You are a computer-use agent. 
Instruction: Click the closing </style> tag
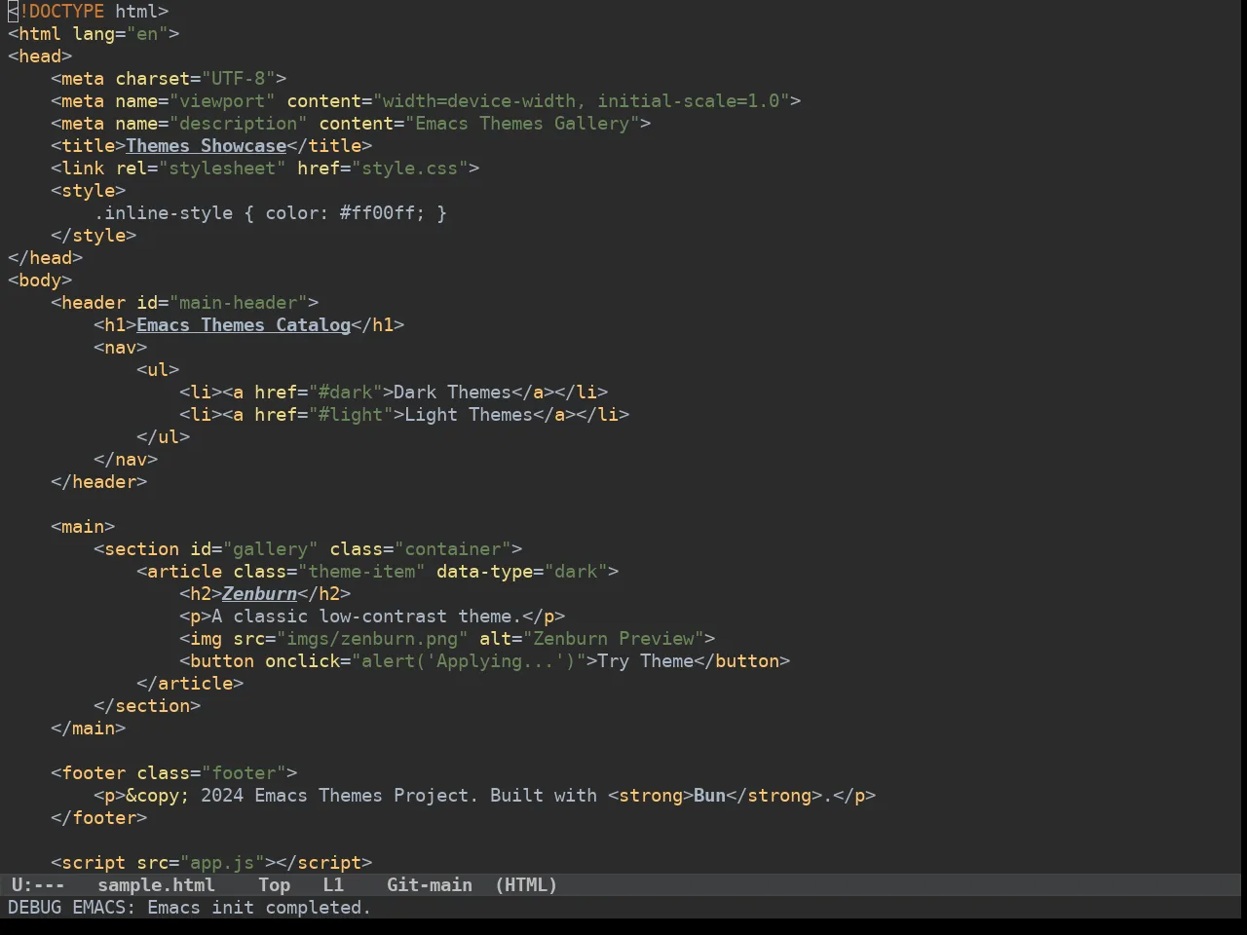[x=94, y=236]
